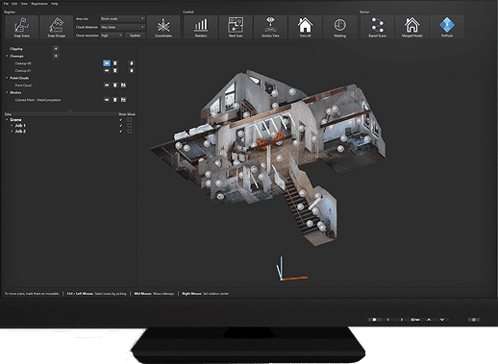Click the Update button

[135, 36]
